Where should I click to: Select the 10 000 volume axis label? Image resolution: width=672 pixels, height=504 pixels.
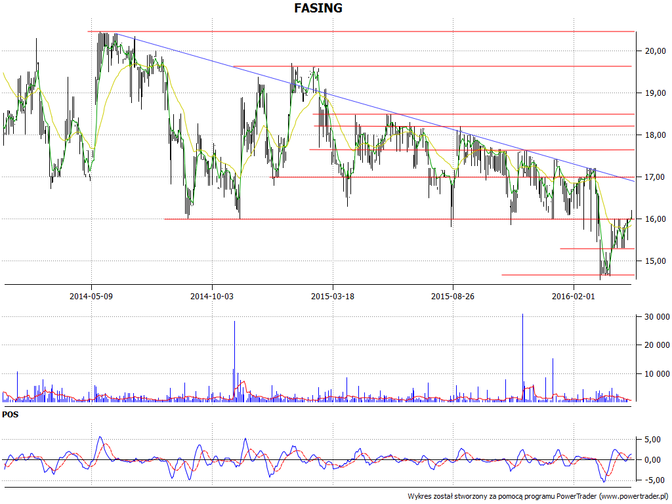(x=657, y=373)
